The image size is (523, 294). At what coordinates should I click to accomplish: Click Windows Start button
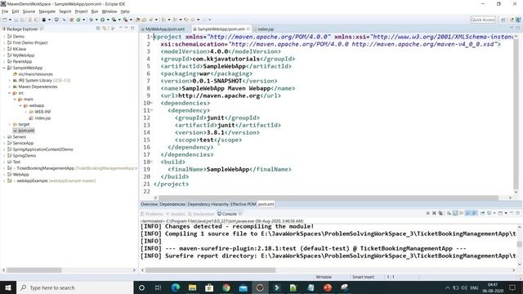click(8, 287)
